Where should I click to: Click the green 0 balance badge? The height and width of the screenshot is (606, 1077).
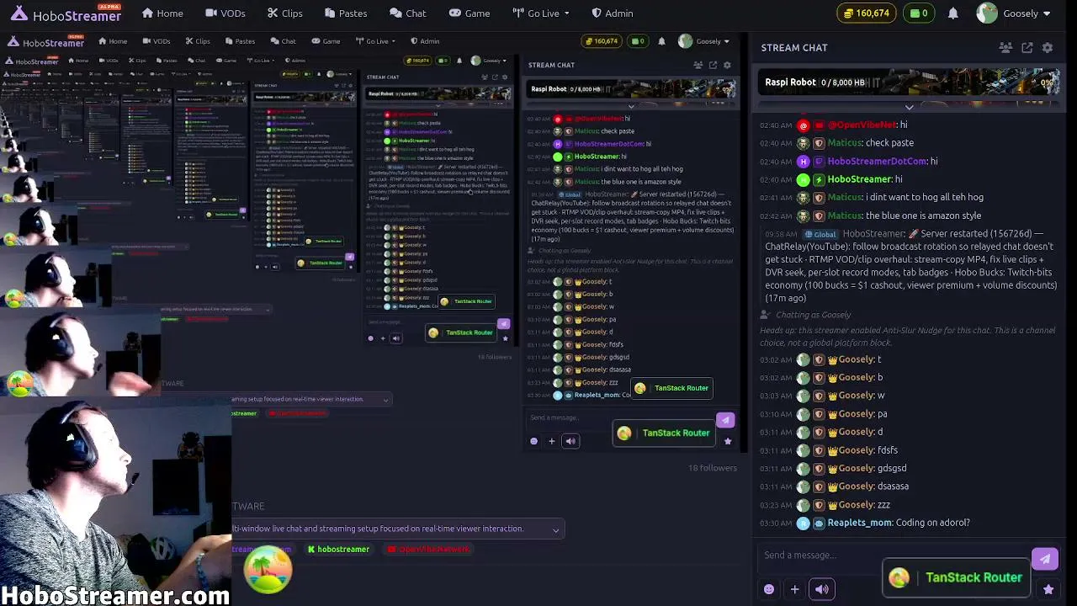(919, 13)
